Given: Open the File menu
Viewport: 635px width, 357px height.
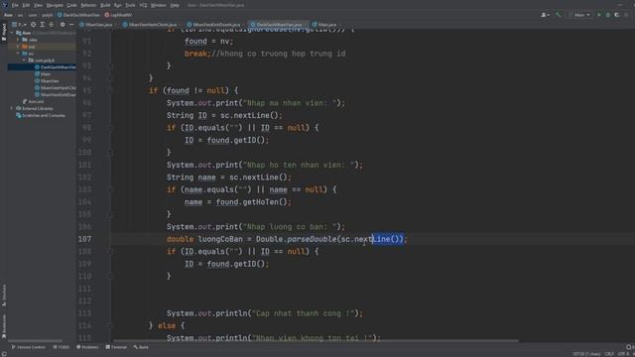Looking at the screenshot, I should point(15,5).
